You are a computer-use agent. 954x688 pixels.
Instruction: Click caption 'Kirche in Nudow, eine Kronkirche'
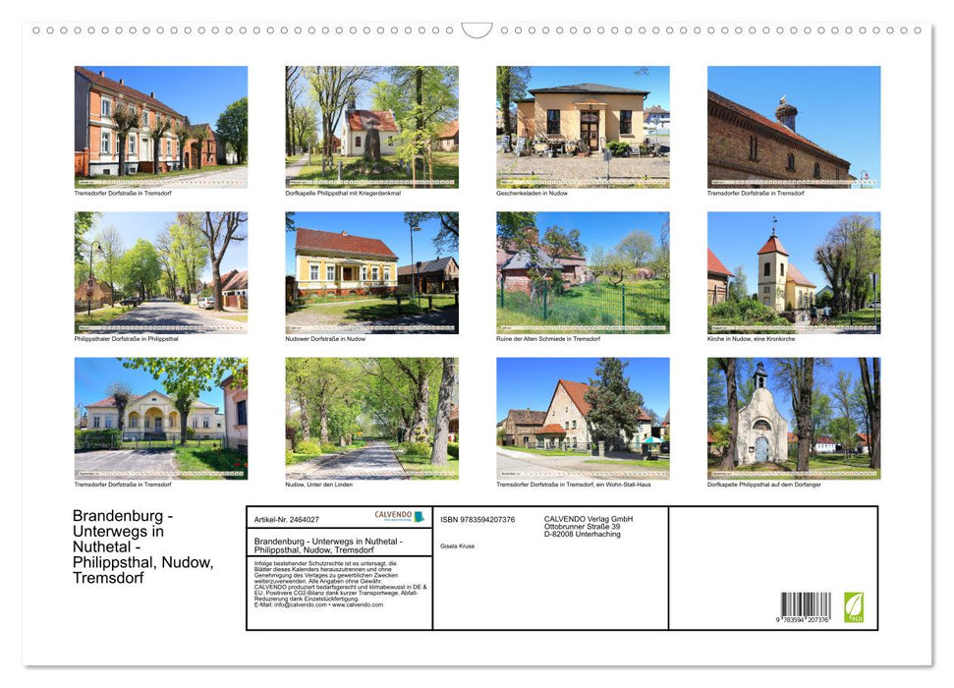[752, 338]
